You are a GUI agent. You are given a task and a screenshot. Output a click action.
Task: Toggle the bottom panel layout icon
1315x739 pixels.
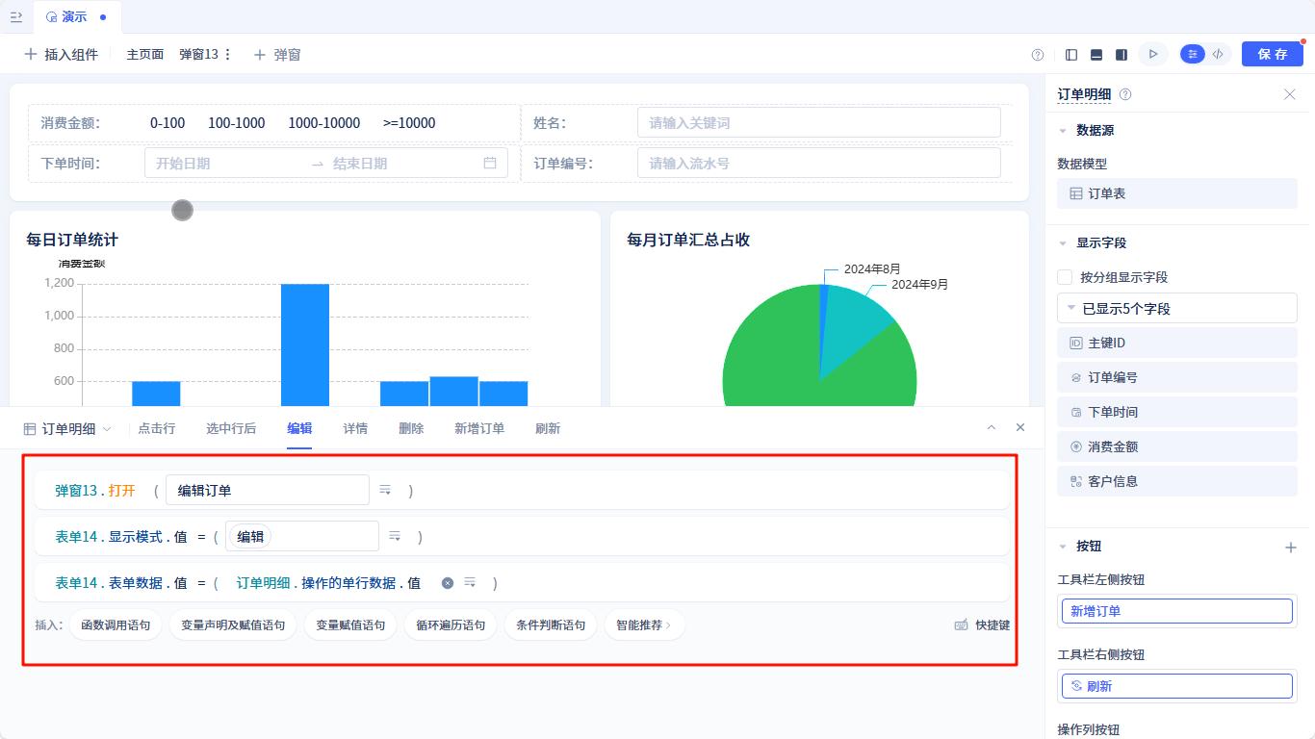coord(1097,54)
